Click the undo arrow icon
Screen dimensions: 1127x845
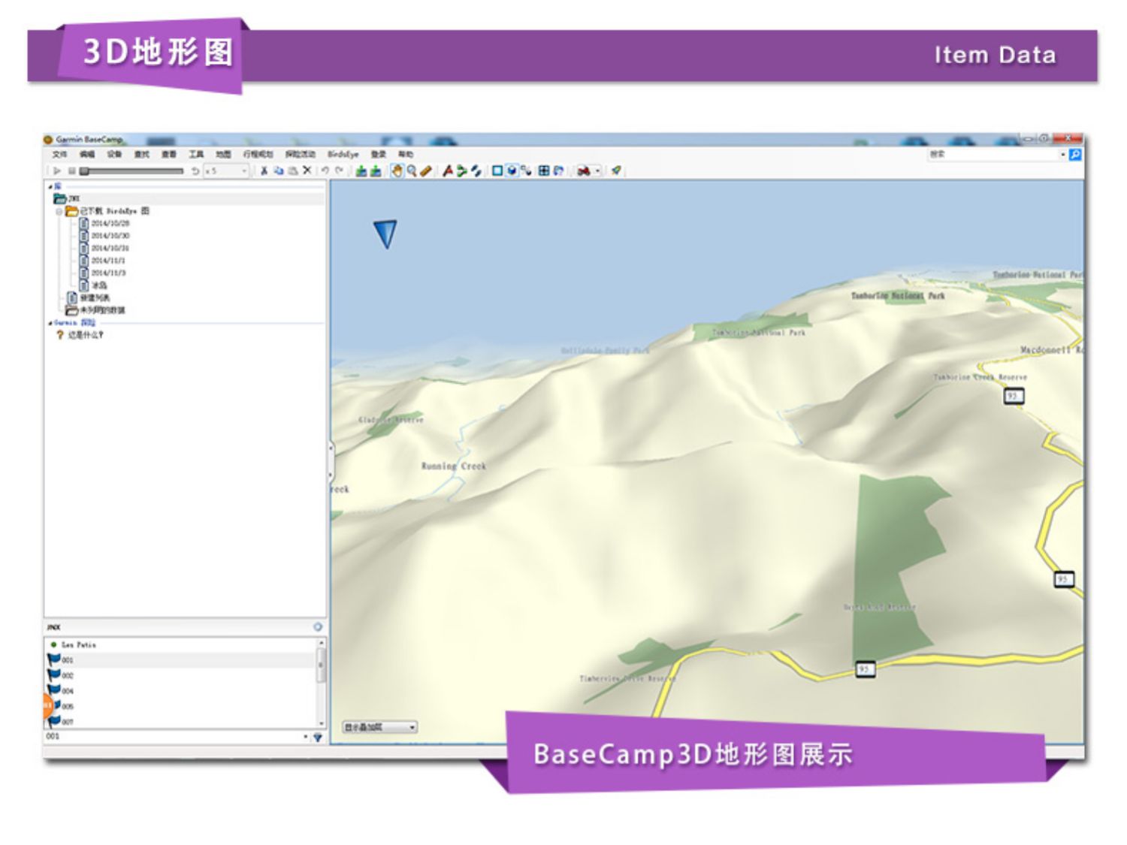(x=325, y=171)
